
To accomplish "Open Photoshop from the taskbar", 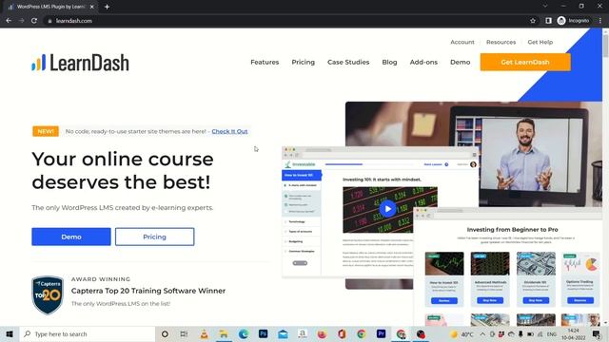I will tap(263, 333).
